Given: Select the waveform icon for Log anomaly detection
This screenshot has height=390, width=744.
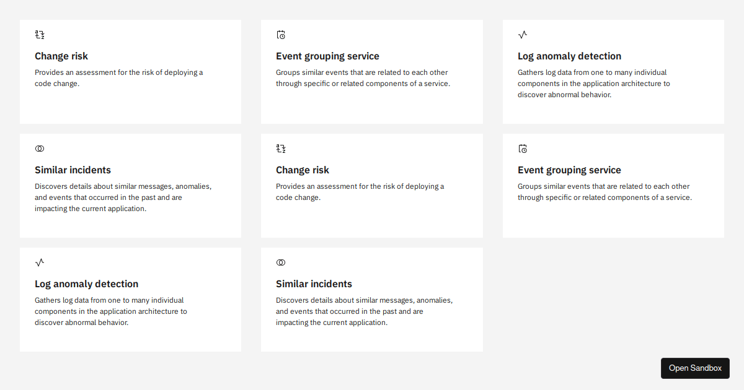Looking at the screenshot, I should point(522,35).
